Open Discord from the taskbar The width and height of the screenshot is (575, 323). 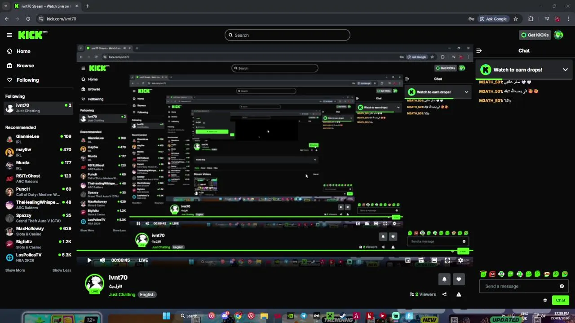click(225, 316)
